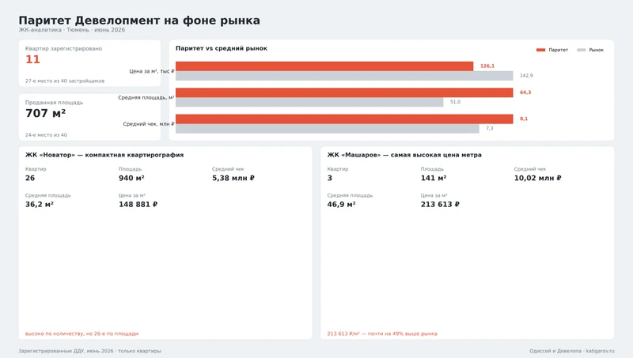Click the text '24-е место из 40'
This screenshot has height=358, width=633.
coord(46,135)
